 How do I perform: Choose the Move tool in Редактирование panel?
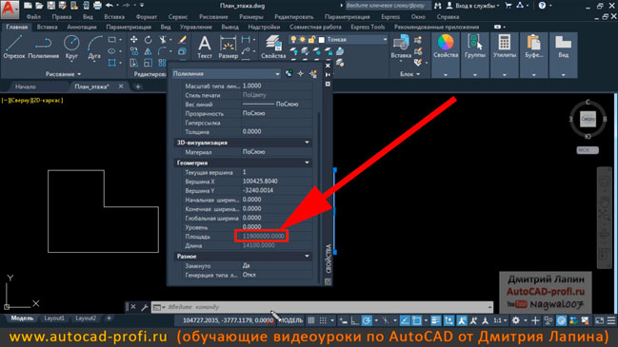[x=134, y=39]
